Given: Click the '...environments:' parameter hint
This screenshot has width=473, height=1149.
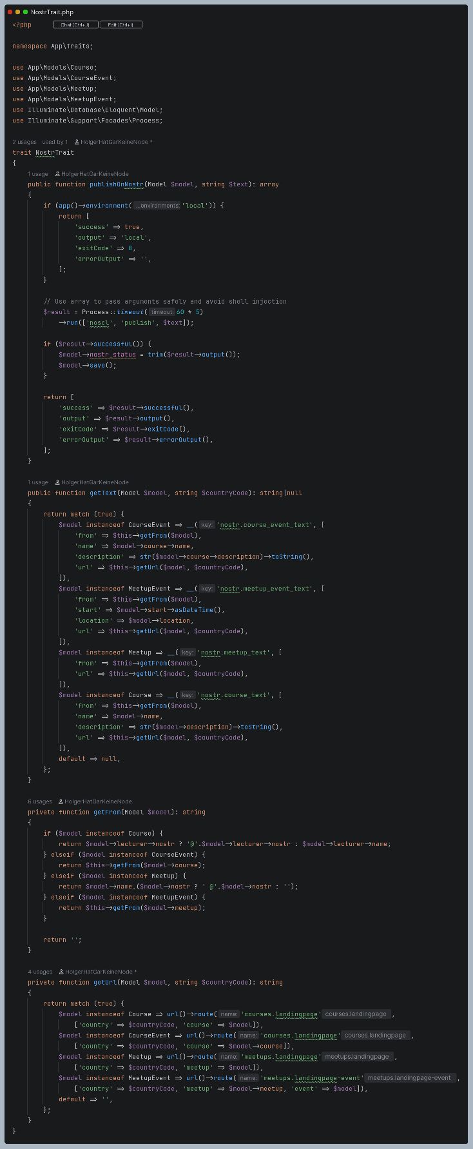Looking at the screenshot, I should [x=157, y=206].
